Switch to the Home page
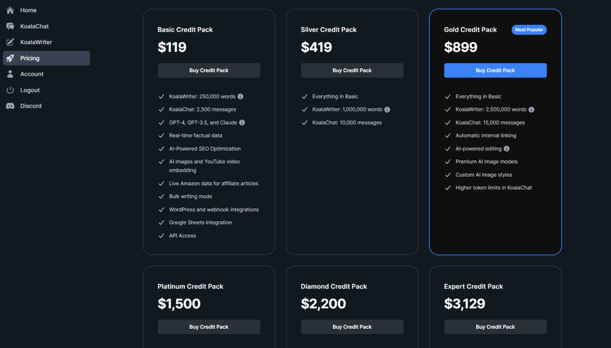This screenshot has height=348, width=611. (29, 10)
